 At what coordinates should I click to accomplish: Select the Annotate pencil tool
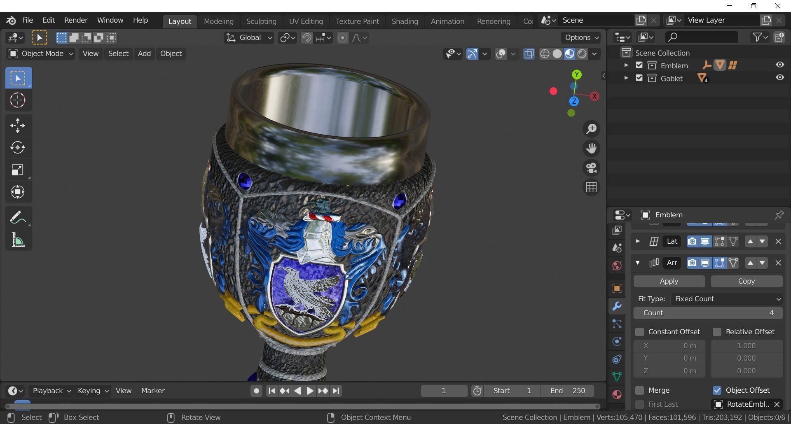[18, 217]
